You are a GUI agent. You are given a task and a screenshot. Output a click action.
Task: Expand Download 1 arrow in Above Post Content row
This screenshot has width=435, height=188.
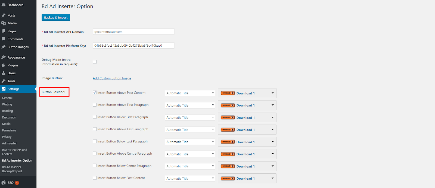273,93
